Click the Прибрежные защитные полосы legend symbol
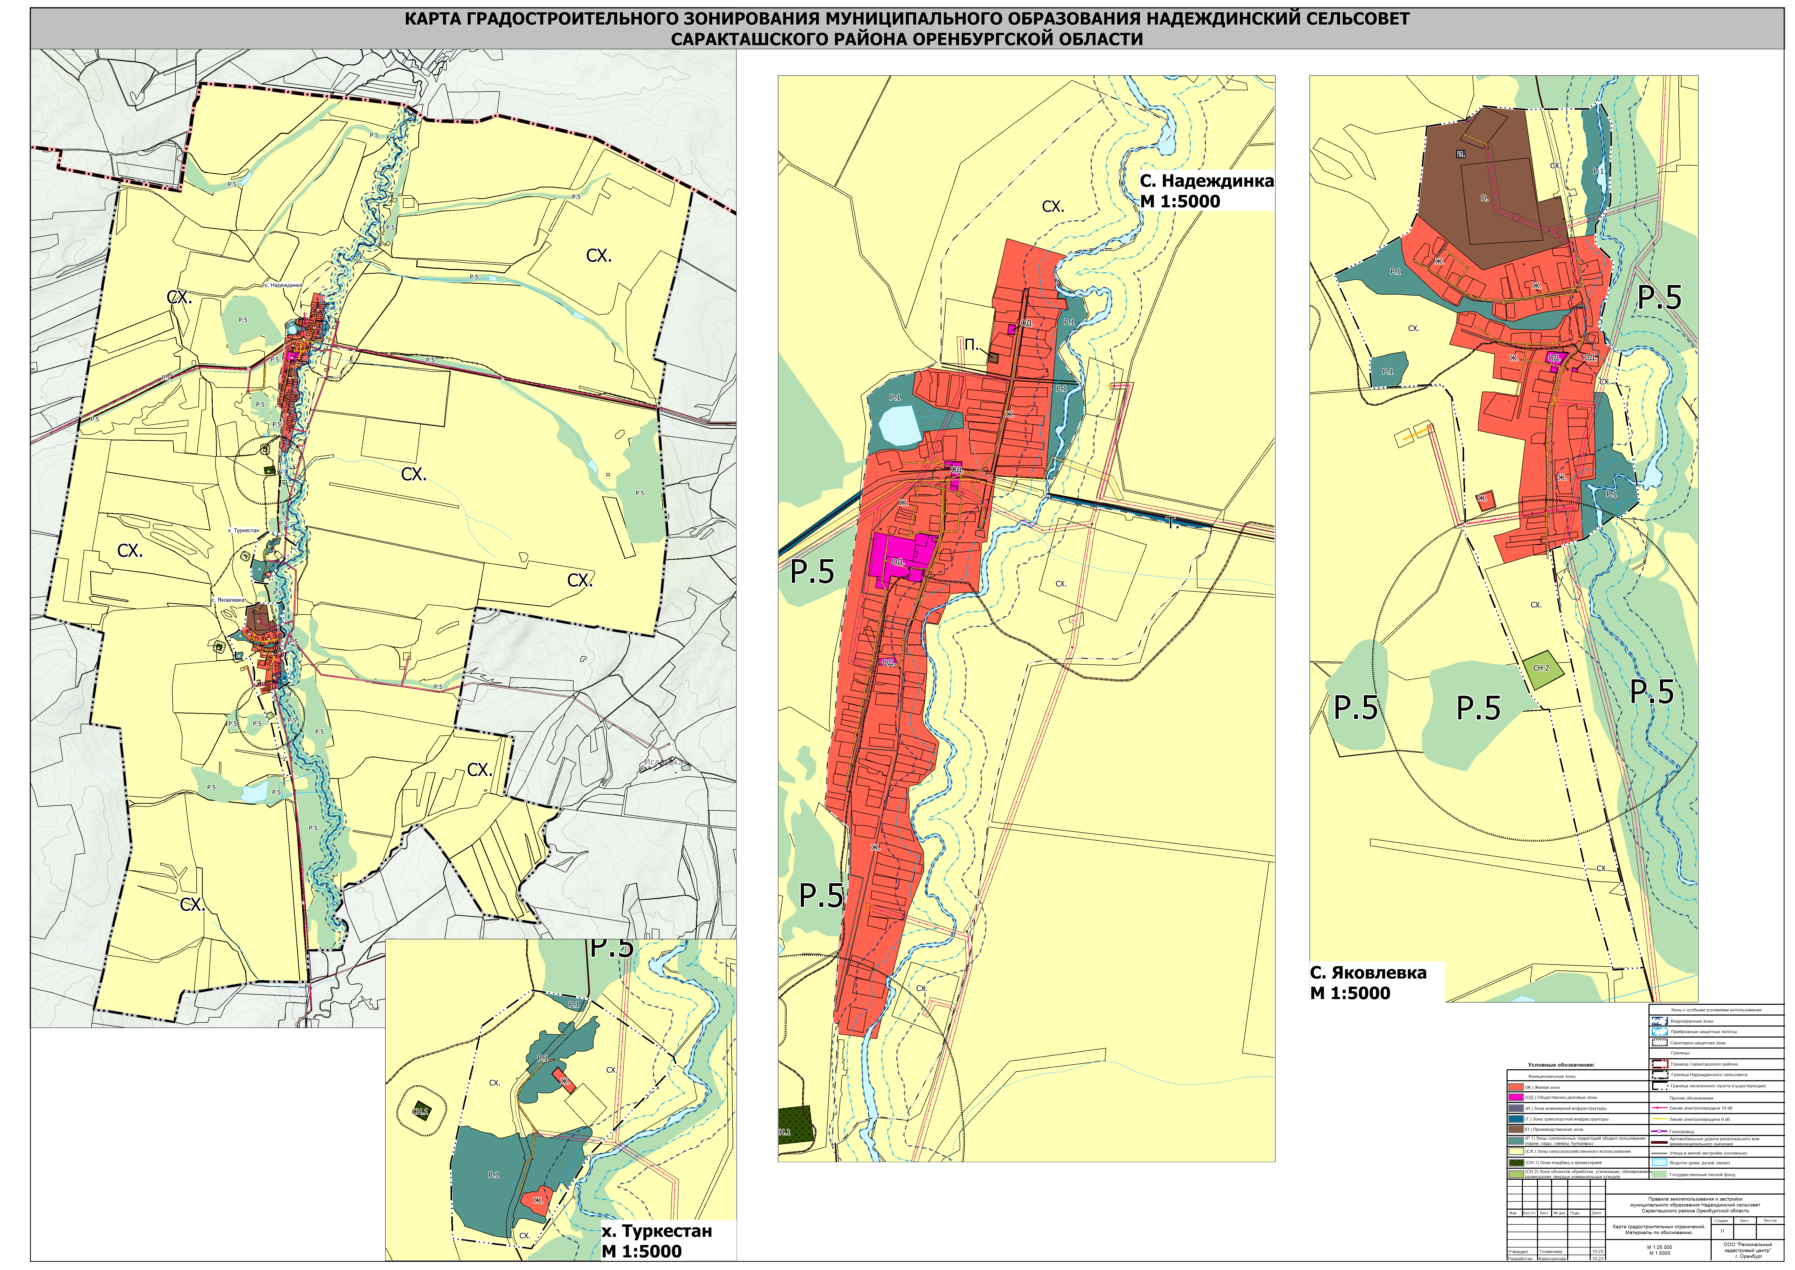This screenshot has height=1270, width=1795. [x=1660, y=1031]
